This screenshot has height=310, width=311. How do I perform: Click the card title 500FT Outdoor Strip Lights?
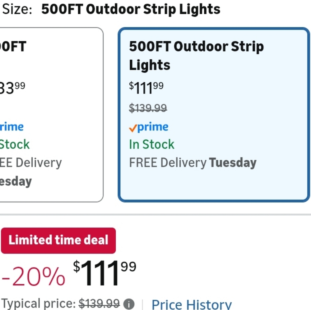pos(196,56)
